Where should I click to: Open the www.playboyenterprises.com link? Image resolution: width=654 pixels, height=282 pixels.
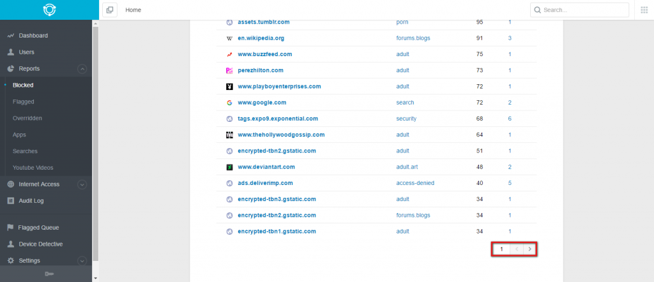279,86
